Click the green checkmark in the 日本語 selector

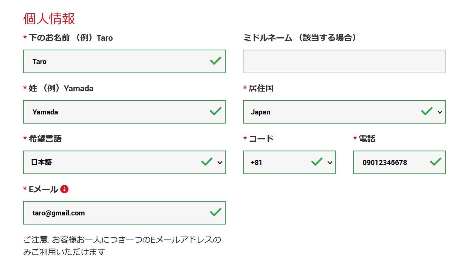tap(207, 162)
